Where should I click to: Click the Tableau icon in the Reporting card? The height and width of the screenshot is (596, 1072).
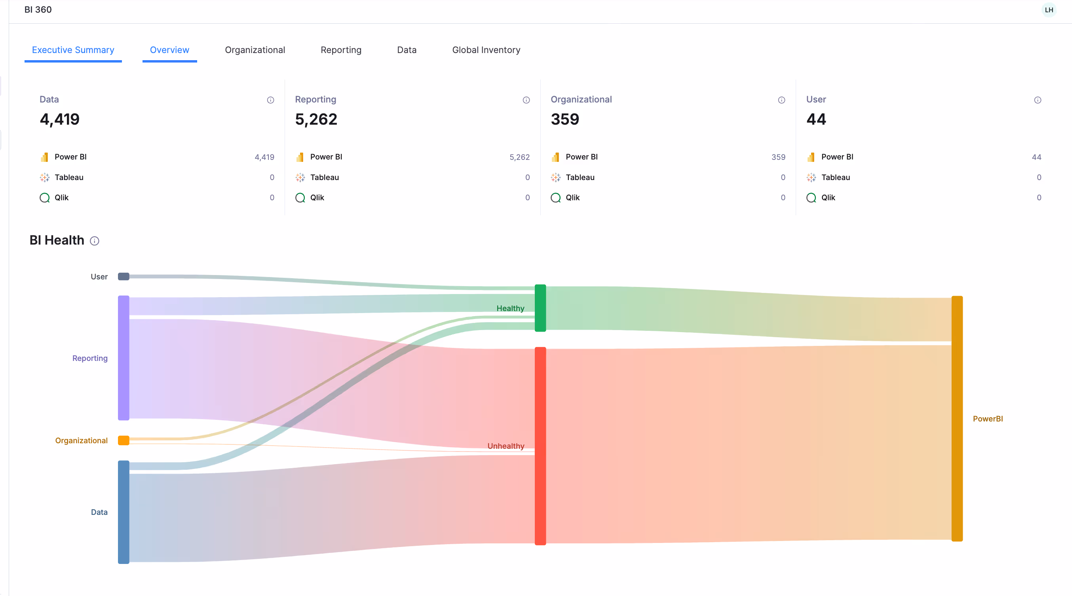tap(300, 178)
